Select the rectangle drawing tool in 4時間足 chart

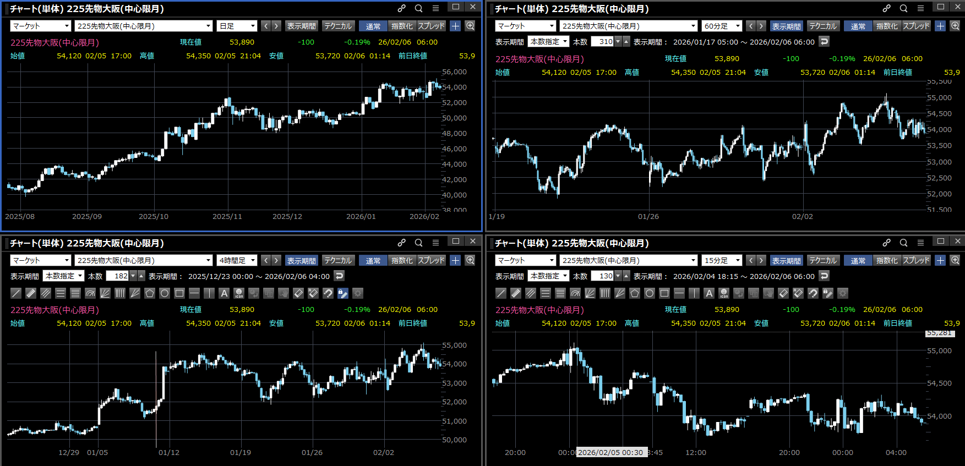tap(179, 293)
